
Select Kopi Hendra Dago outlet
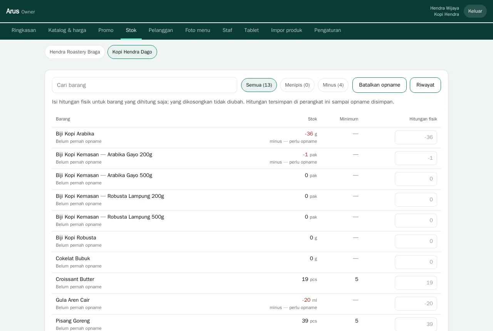[x=132, y=52]
